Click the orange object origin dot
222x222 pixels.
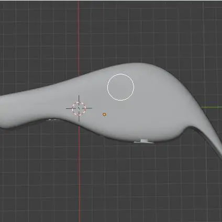click(x=104, y=115)
